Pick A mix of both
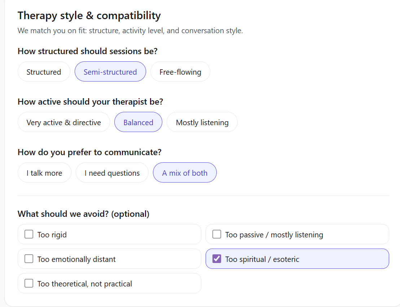The height and width of the screenshot is (307, 400). 185,173
